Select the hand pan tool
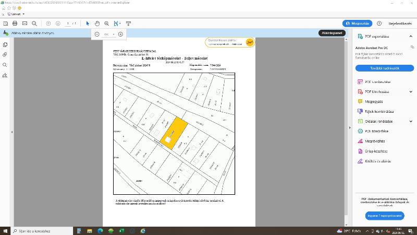Image resolution: width=417 pixels, height=235 pixels. click(x=97, y=23)
